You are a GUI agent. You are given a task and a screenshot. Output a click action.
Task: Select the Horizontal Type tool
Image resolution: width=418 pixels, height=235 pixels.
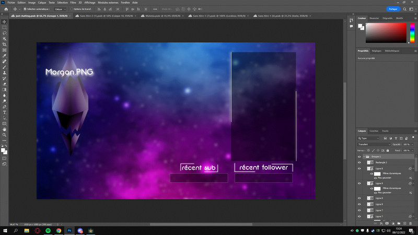click(x=4, y=112)
